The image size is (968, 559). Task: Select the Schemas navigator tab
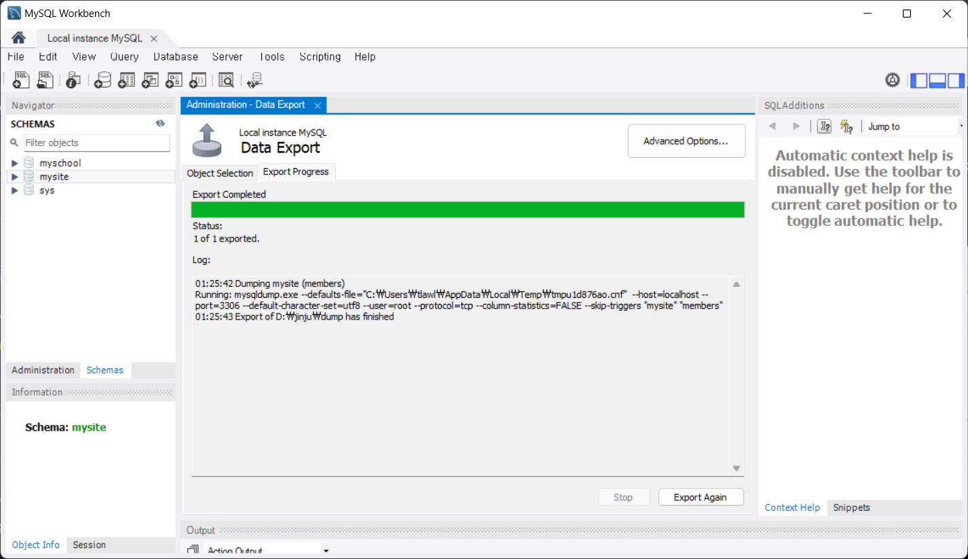(105, 370)
